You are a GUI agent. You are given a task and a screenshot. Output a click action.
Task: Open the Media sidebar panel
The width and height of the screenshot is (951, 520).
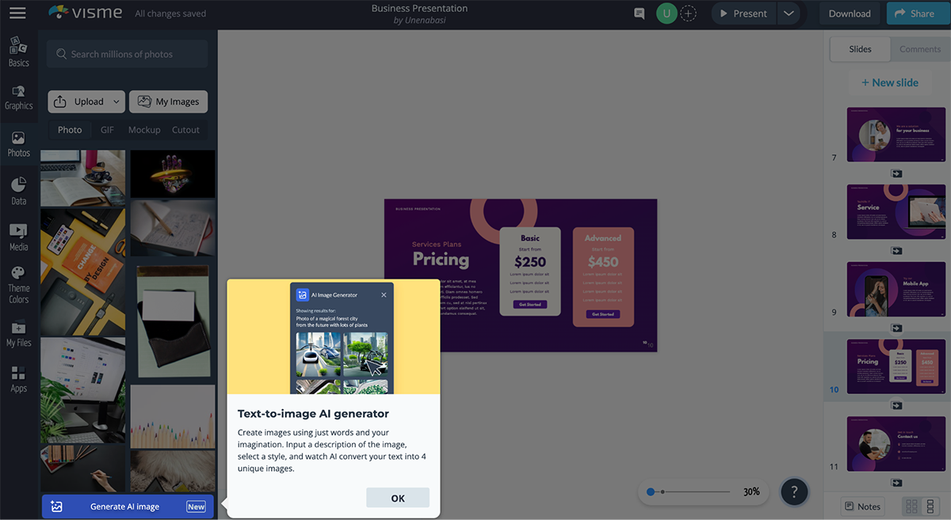[x=18, y=237]
